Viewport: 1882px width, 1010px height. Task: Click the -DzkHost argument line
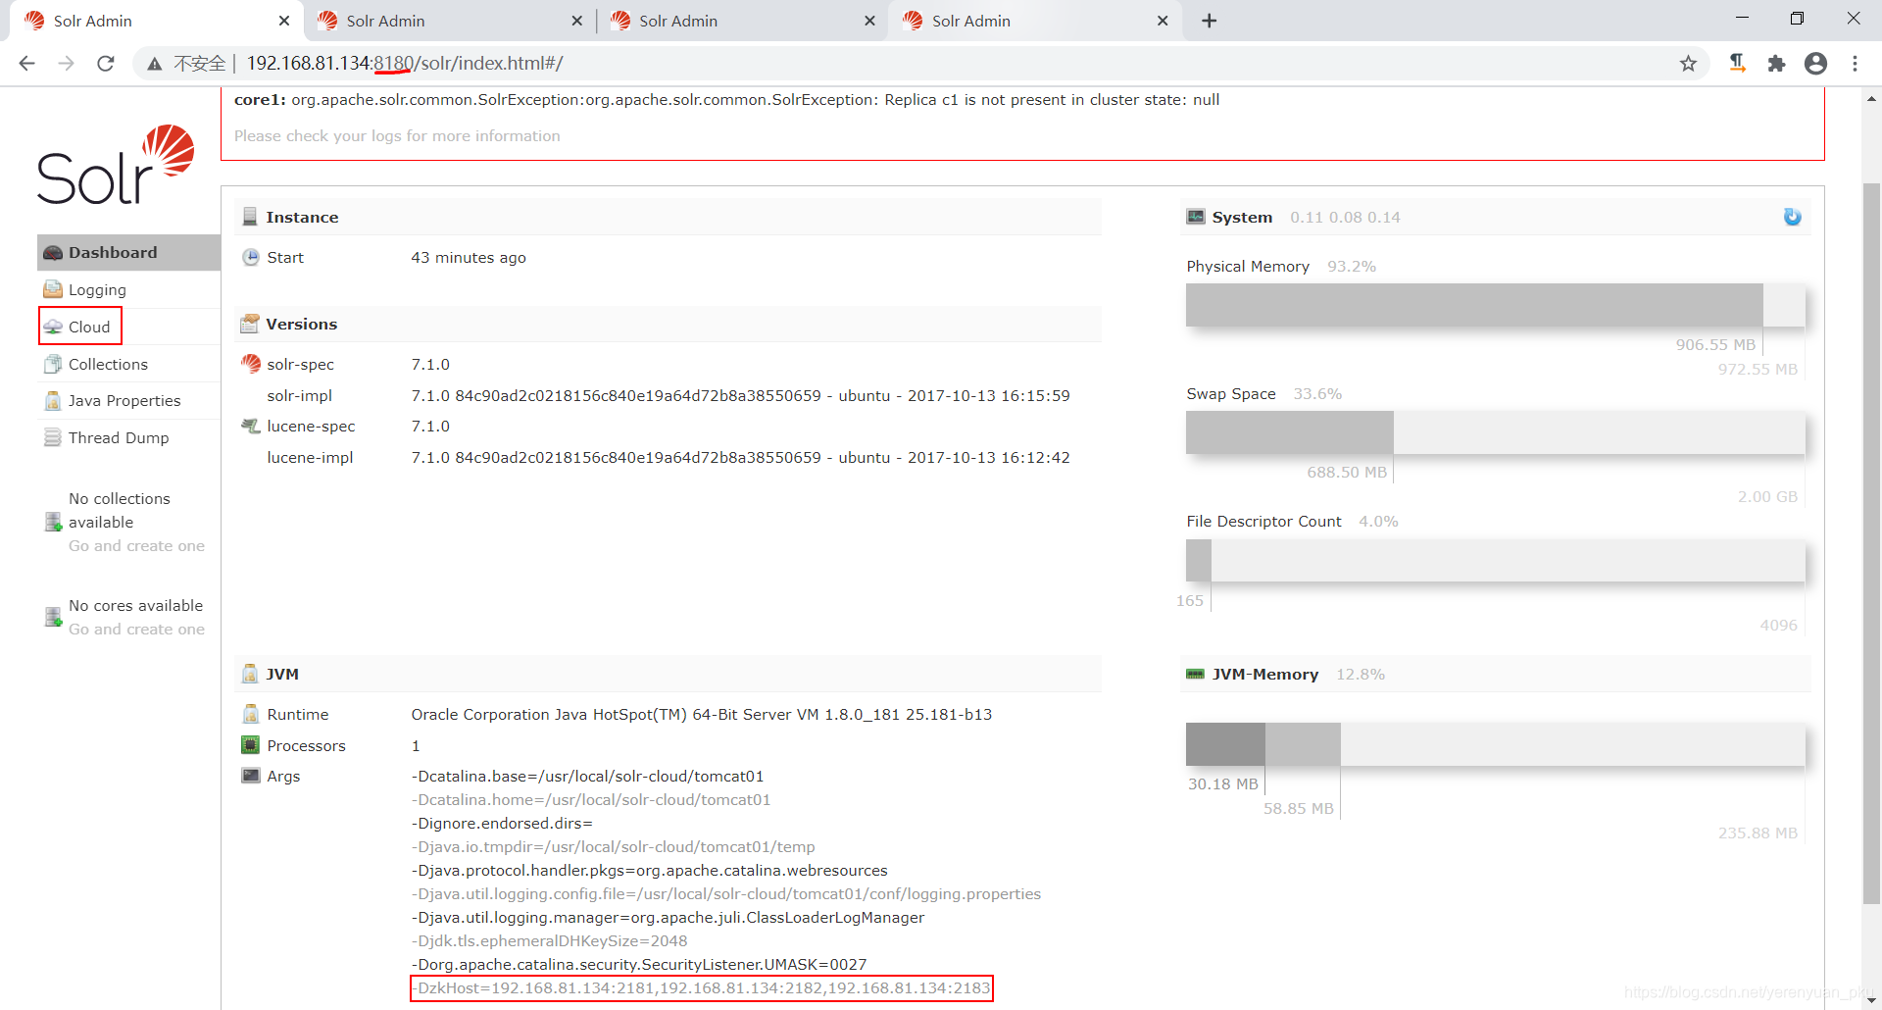(x=702, y=987)
